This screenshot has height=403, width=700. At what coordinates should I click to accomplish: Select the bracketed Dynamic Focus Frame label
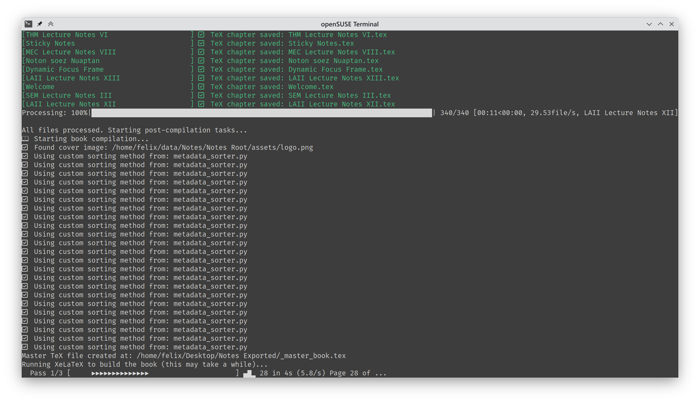pyautogui.click(x=108, y=69)
